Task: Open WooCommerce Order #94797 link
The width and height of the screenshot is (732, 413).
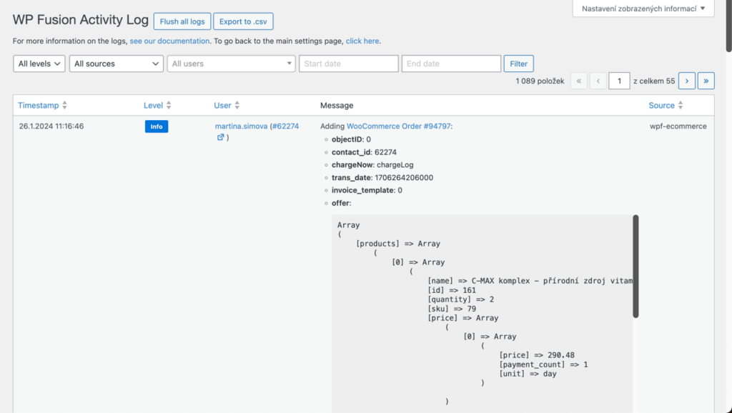Action: click(399, 126)
